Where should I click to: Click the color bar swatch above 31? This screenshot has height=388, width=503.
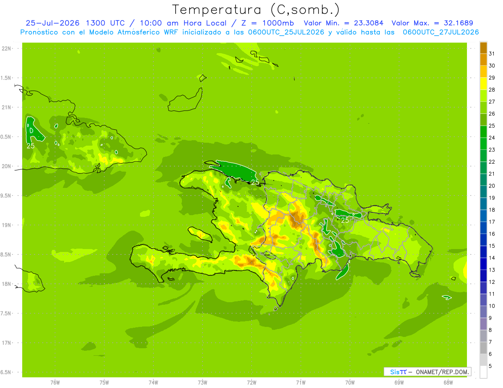click(483, 48)
